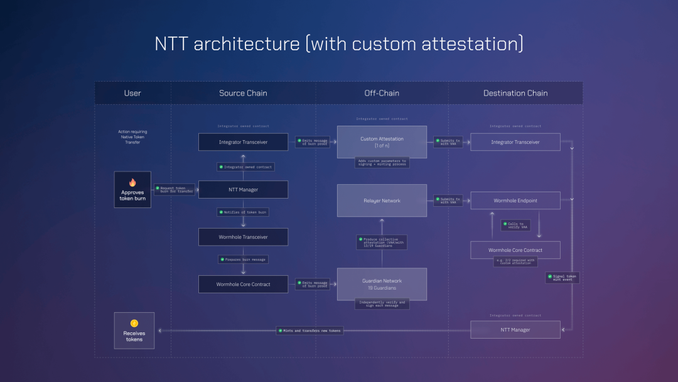678x382 pixels.
Task: Click the Wormhole Endpoint box
Action: 515,200
